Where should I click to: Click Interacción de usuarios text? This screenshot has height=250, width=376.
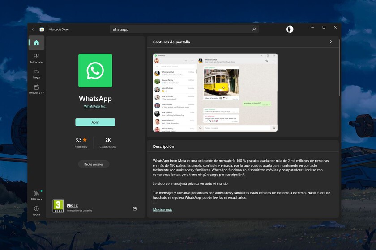click(x=79, y=211)
